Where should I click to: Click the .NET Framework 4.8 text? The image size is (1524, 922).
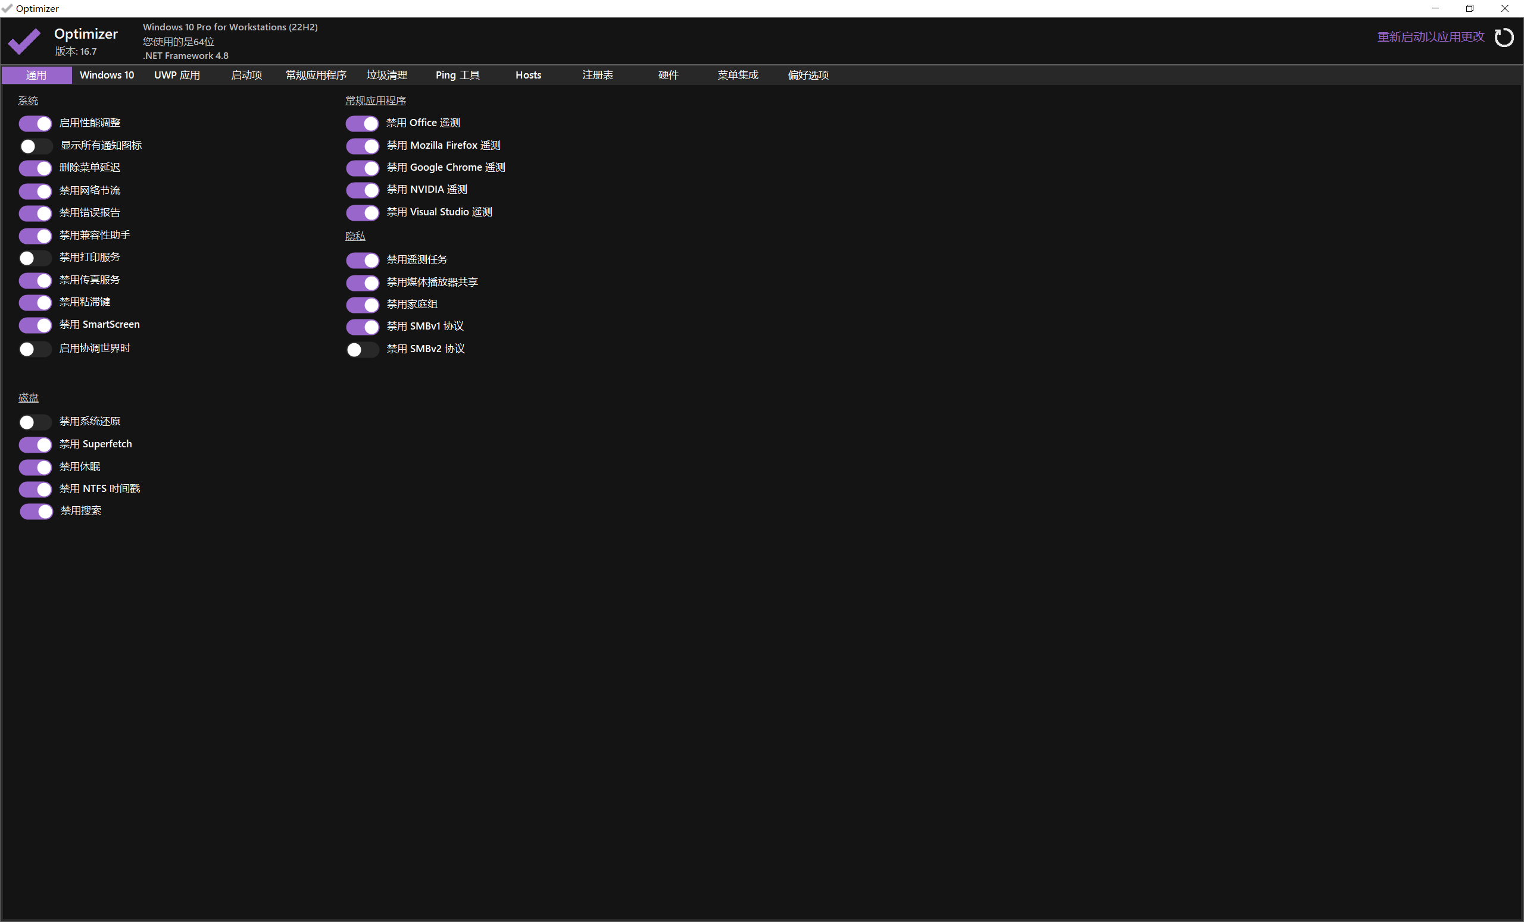pos(186,55)
